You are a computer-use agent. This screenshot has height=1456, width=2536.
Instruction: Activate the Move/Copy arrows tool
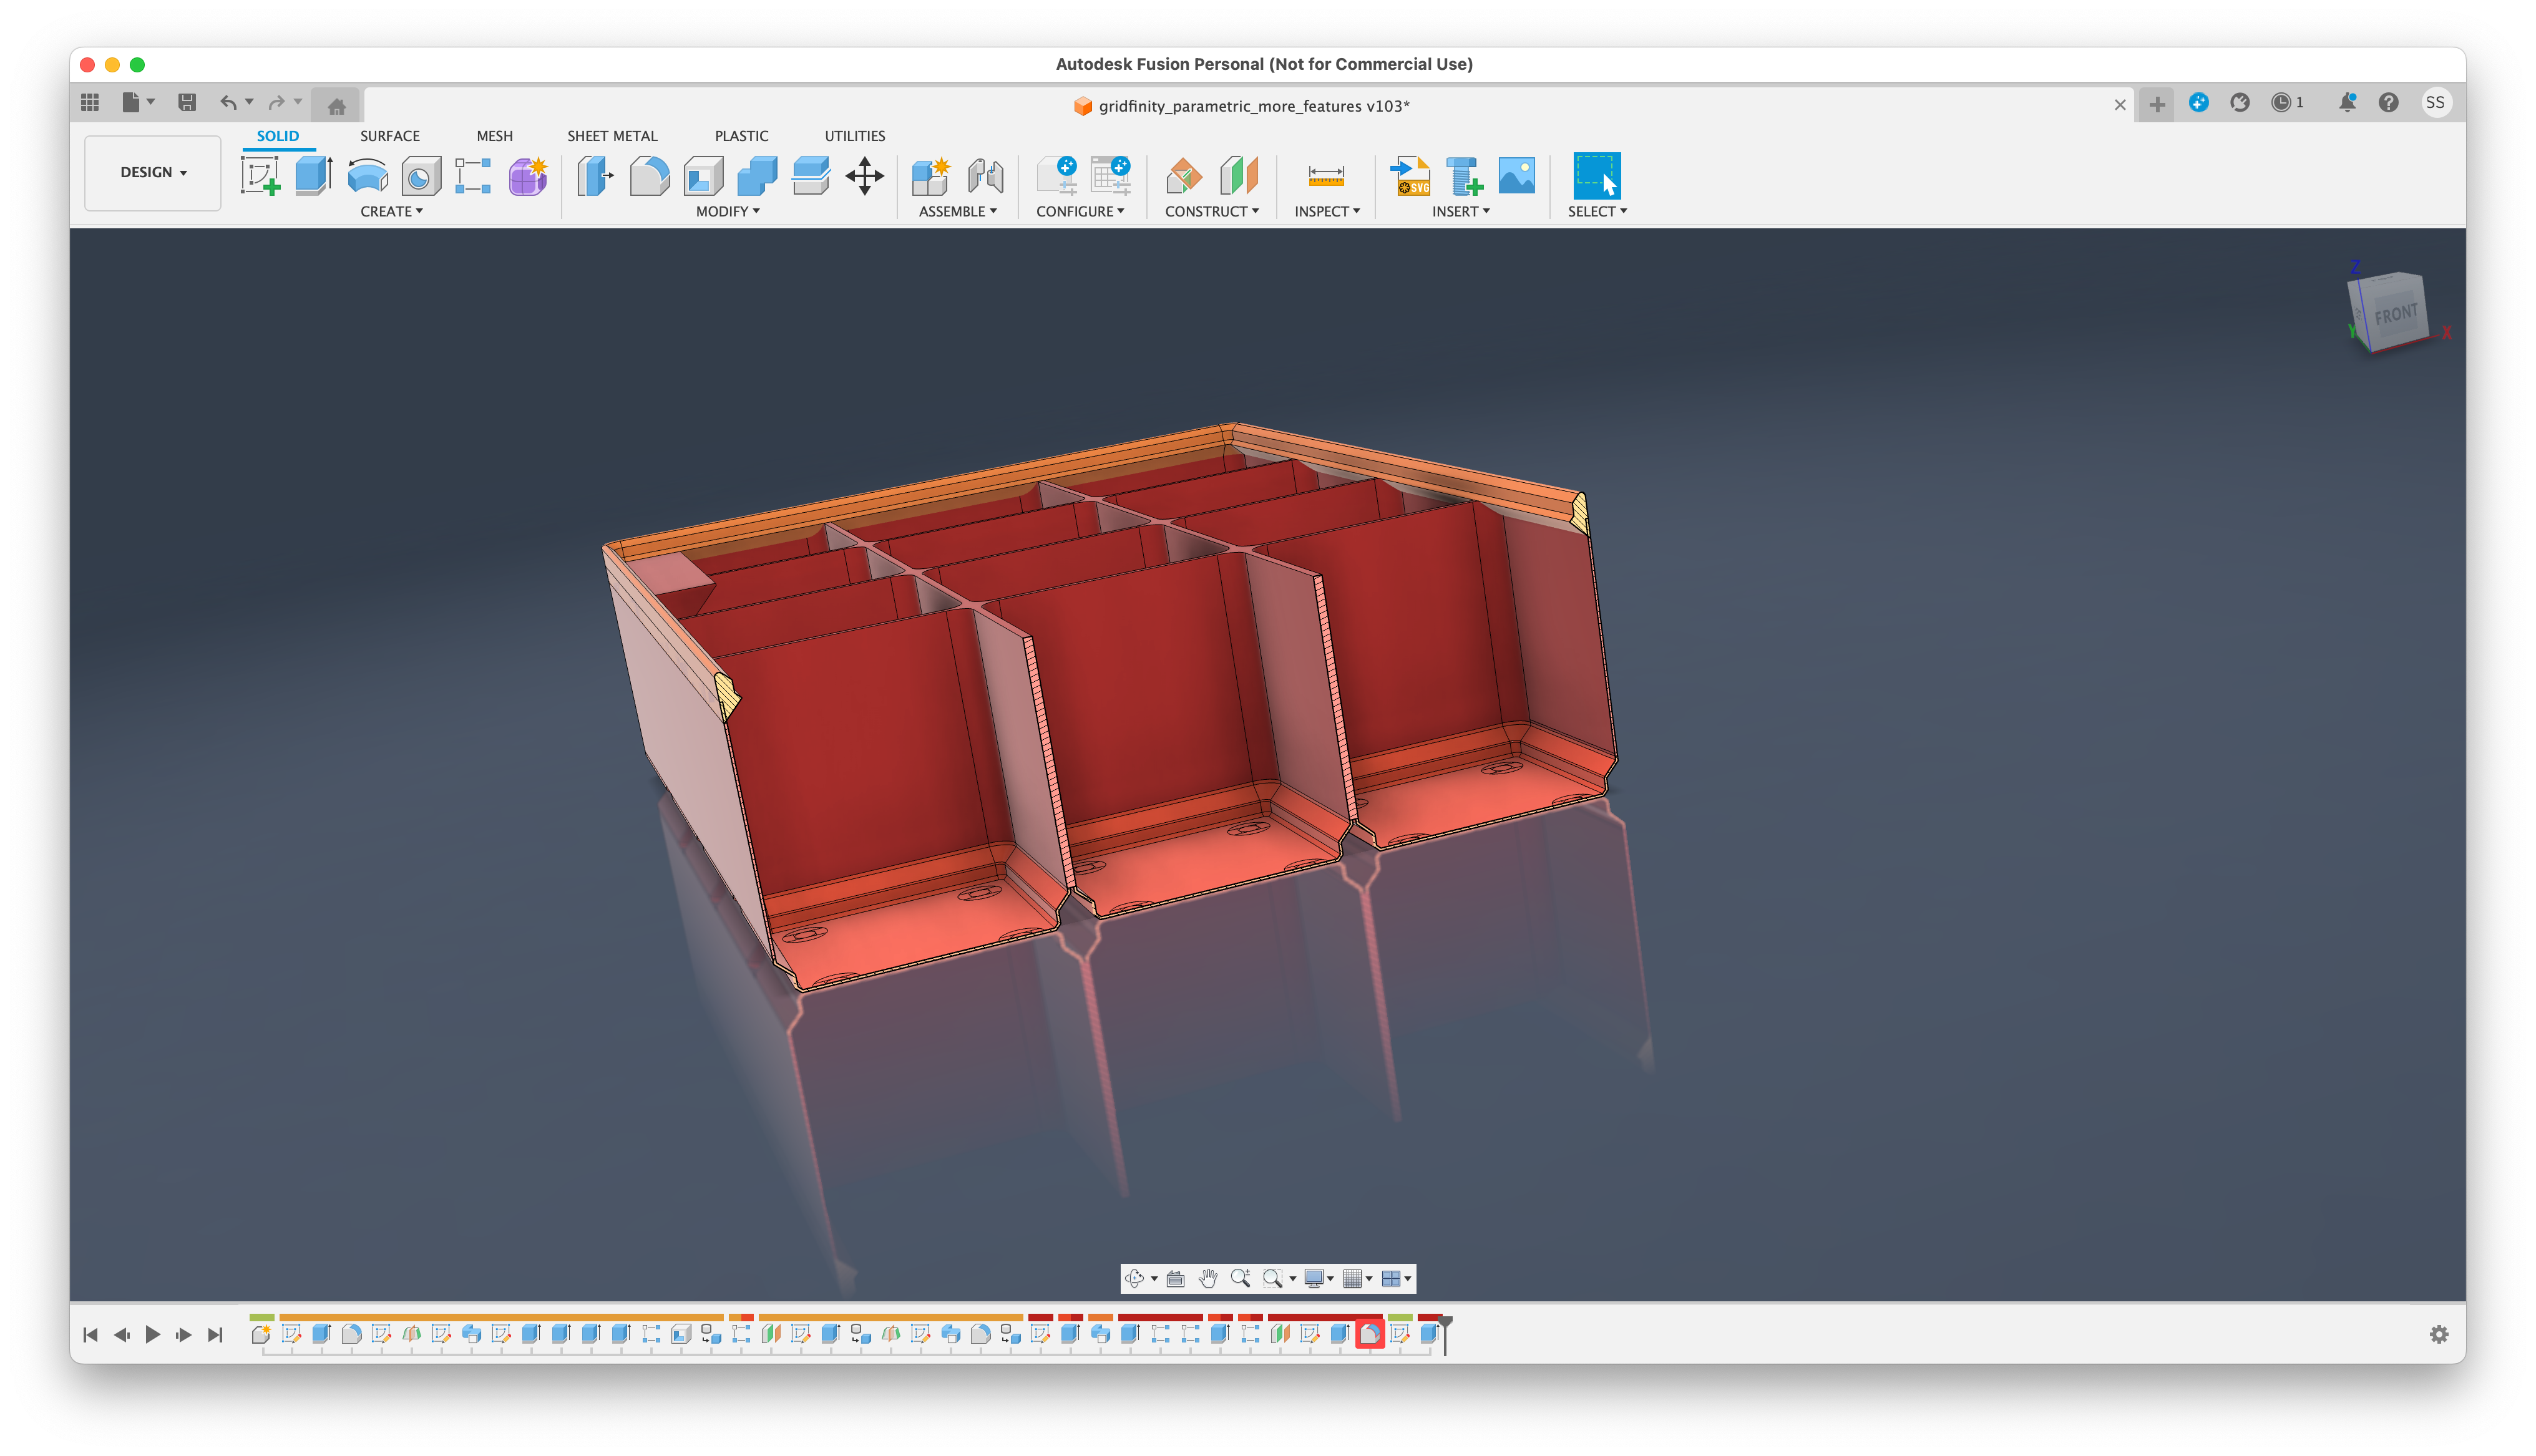pyautogui.click(x=864, y=176)
